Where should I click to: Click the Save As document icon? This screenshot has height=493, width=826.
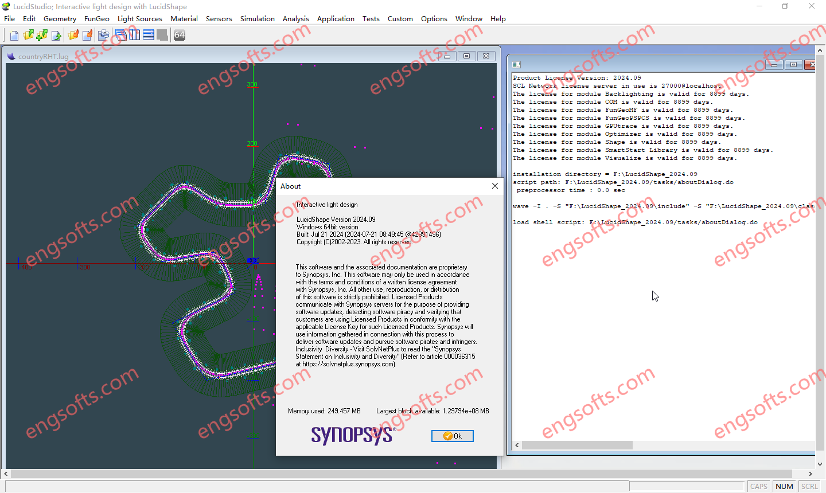[x=87, y=36]
